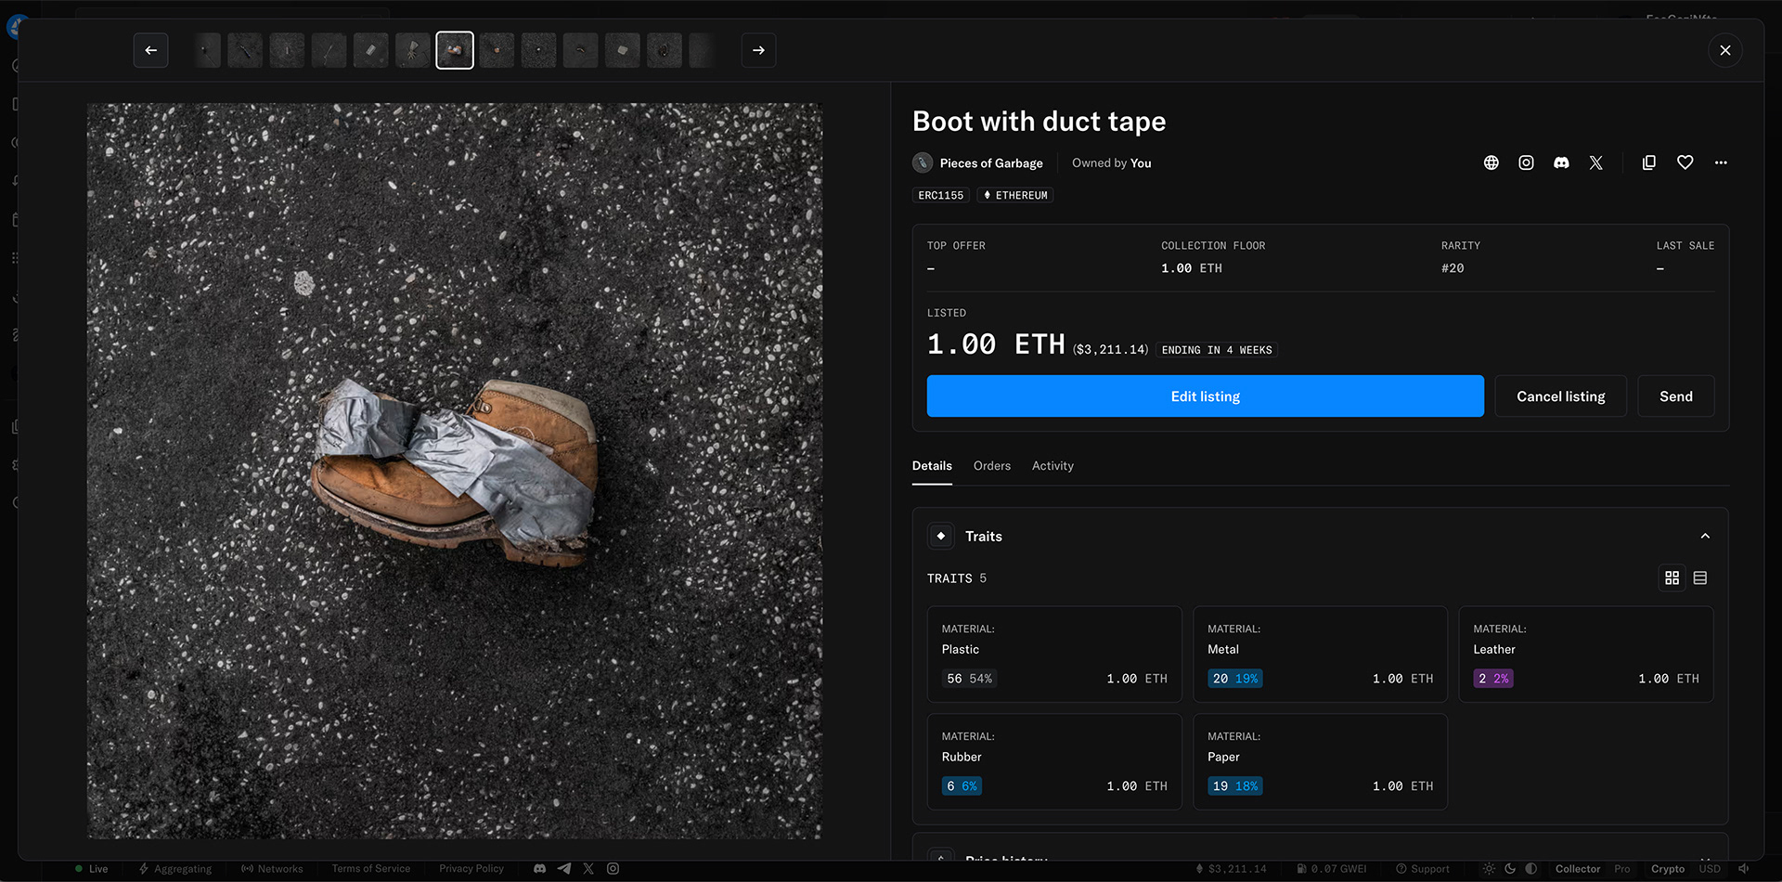
Task: Switch to the Orders tab
Action: 991,466
